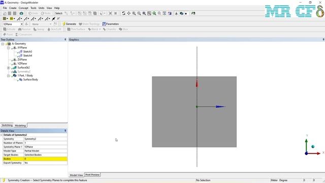This screenshot has height=183, width=325.
Task: Click the Save project disk icon
Action: pos(10,13)
